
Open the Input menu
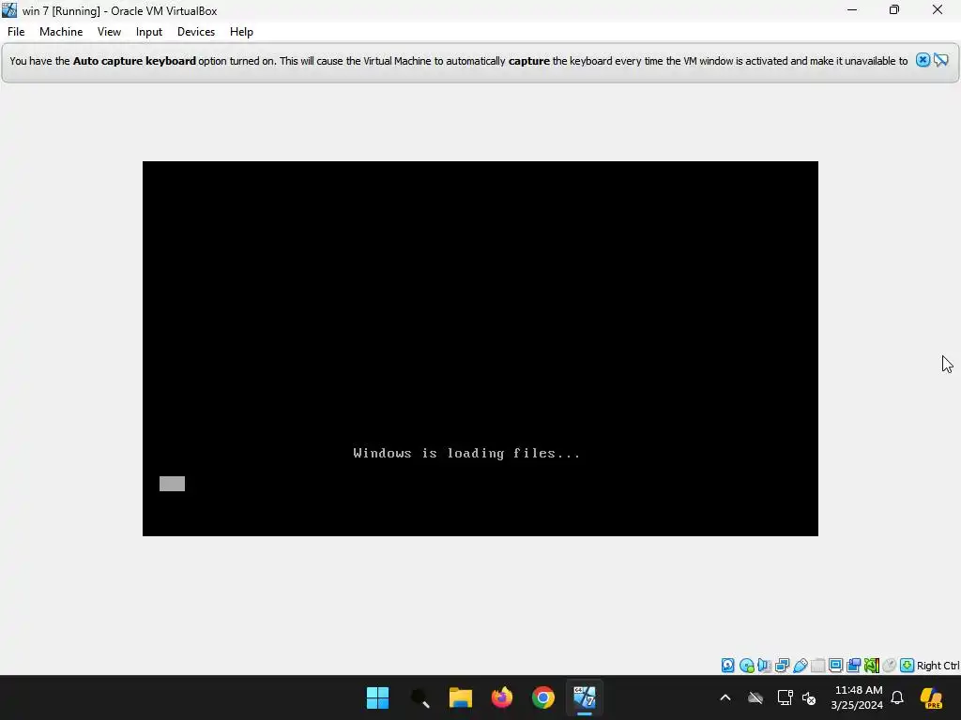point(149,32)
